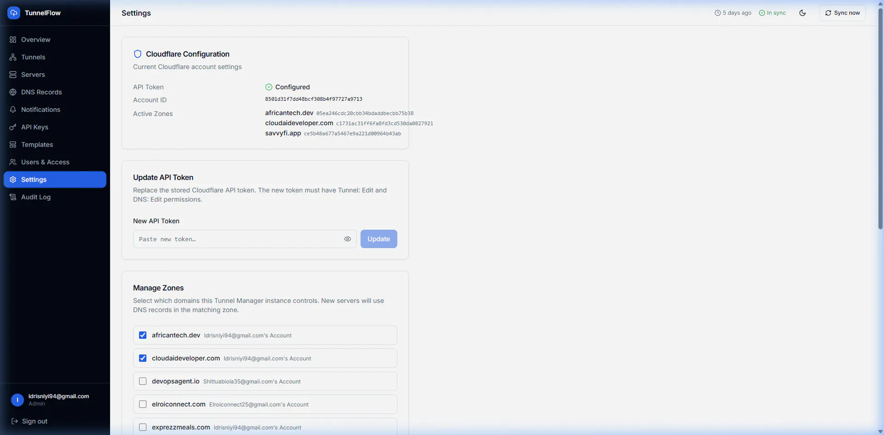Viewport: 884px width, 435px height.
Task: Click the Update API Token heading
Action: (x=163, y=177)
